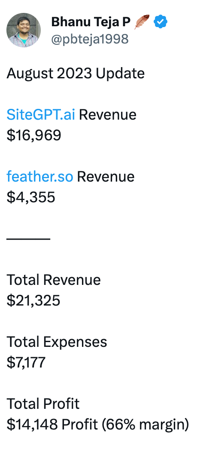Click the blue verified checkmark badge
This screenshot has height=451, width=206.
pos(161,22)
